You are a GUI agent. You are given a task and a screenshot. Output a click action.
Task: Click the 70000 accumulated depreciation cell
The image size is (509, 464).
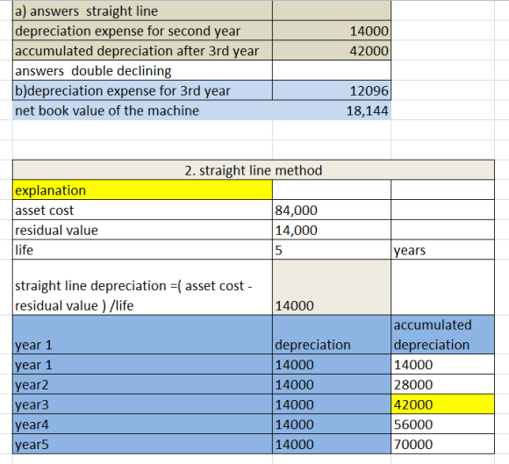(443, 444)
